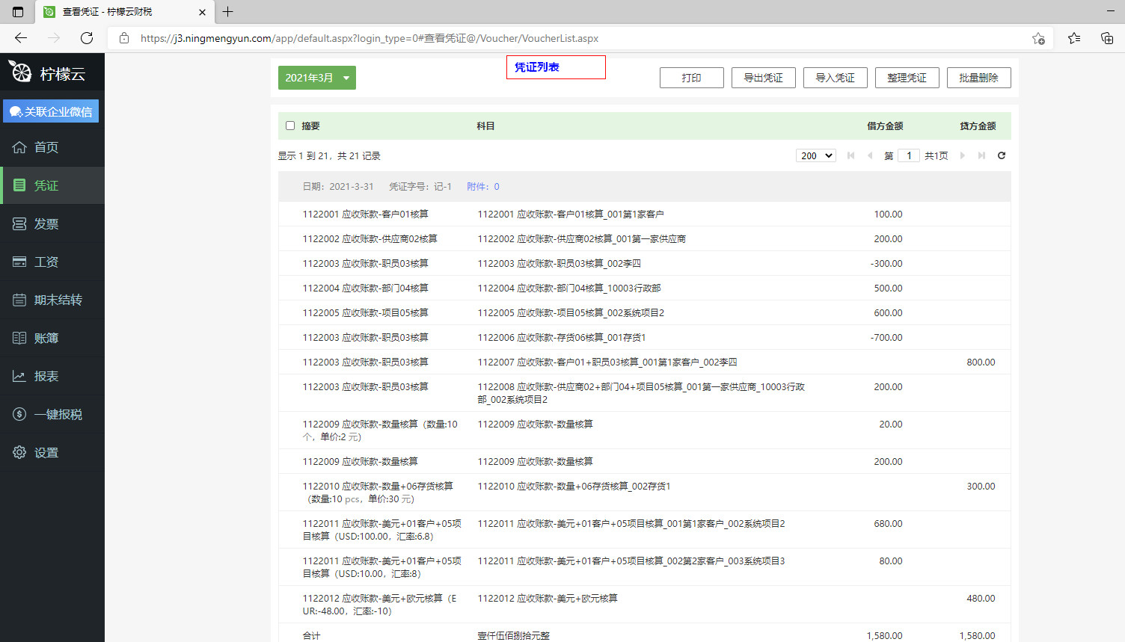The width and height of the screenshot is (1125, 642).
Task: Open the browser favorites list icon
Action: pyautogui.click(x=1074, y=38)
